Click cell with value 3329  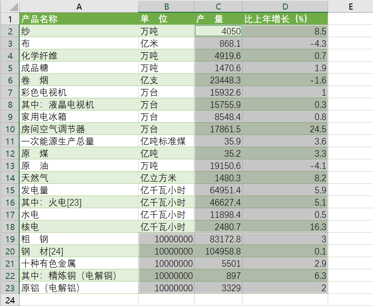(218, 288)
